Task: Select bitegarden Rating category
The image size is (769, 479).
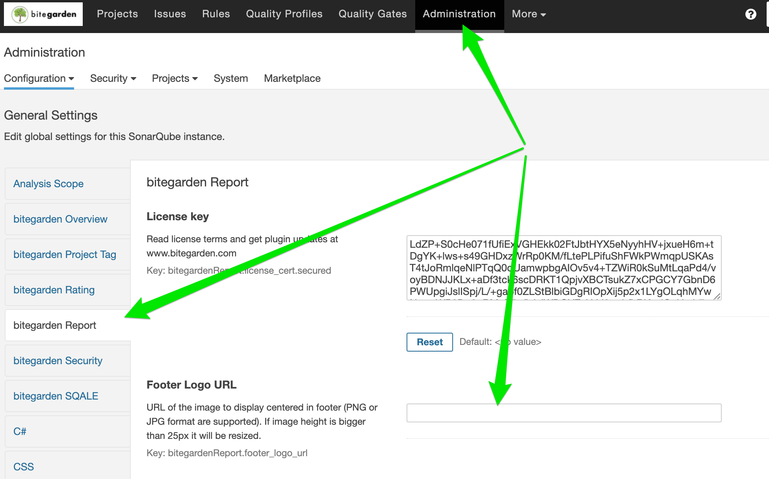Action: tap(68, 290)
